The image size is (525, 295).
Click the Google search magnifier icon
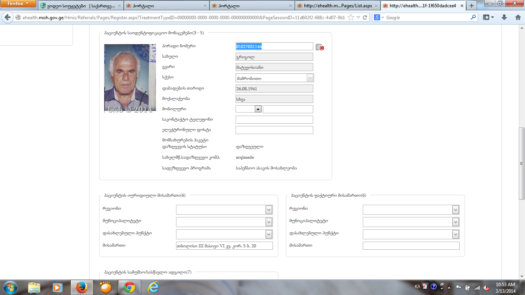point(473,18)
